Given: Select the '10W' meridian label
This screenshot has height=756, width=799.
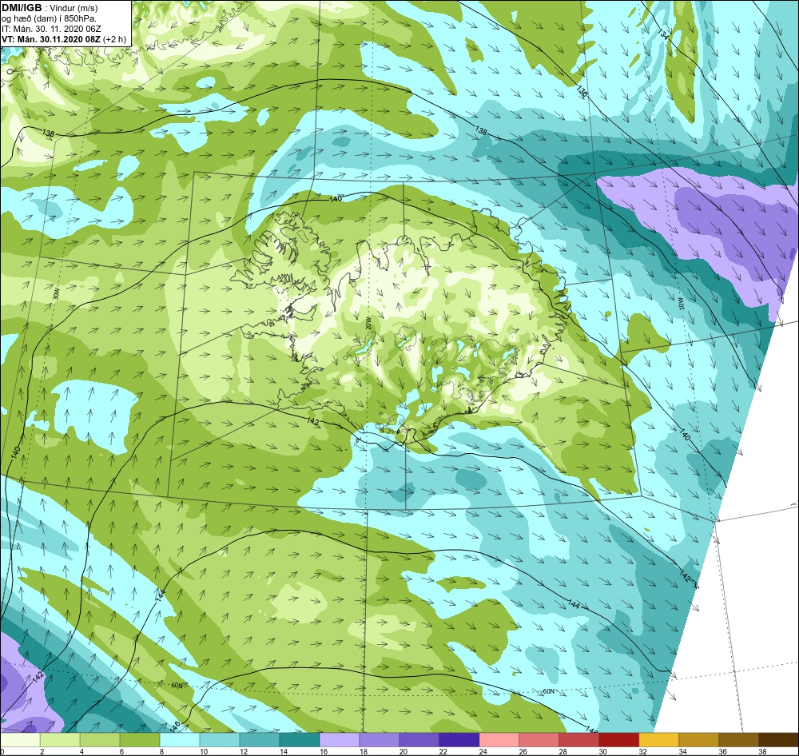Looking at the screenshot, I should click(680, 304).
